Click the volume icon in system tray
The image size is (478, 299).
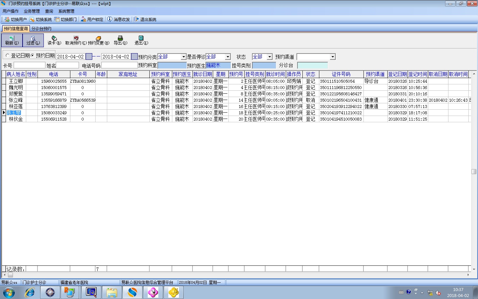(x=438, y=293)
